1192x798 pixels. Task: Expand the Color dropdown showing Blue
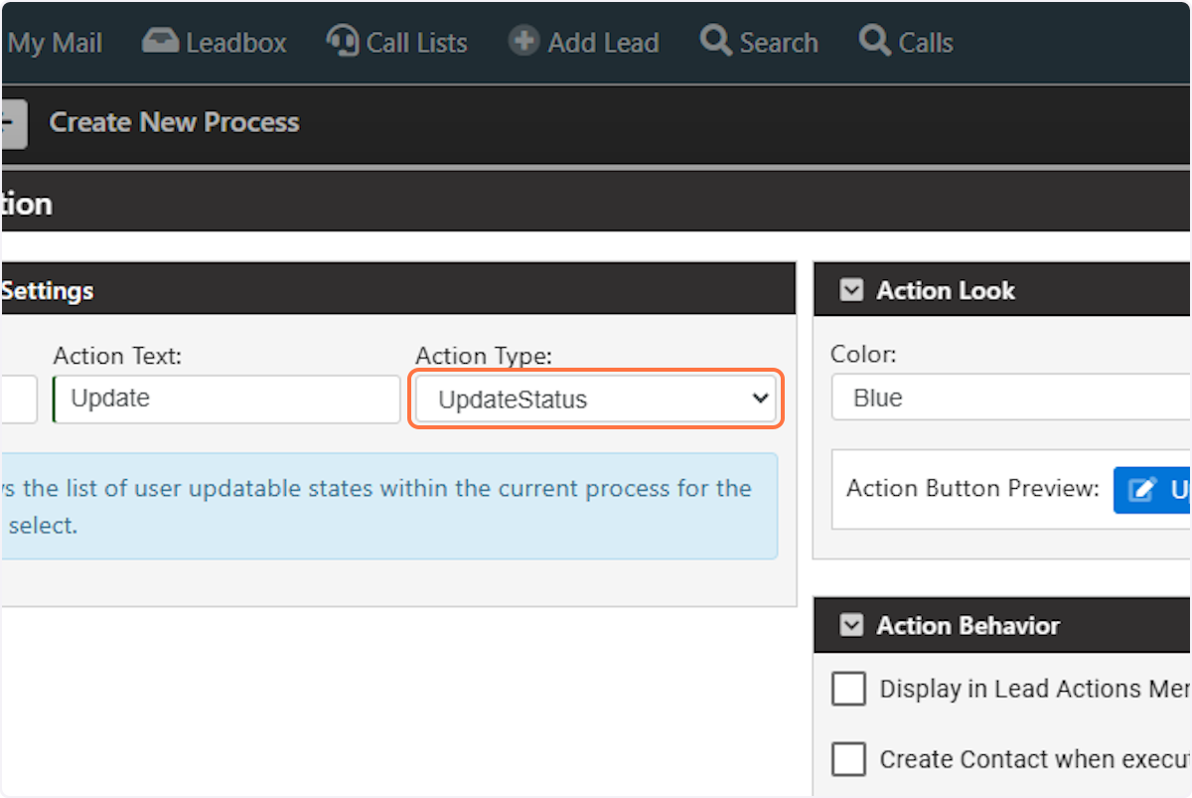click(1010, 398)
